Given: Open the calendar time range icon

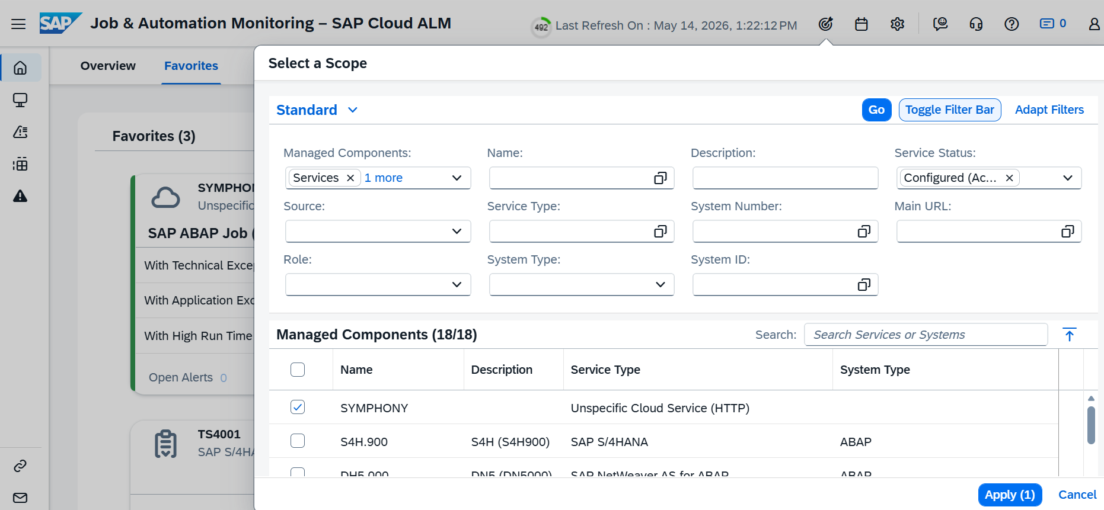Looking at the screenshot, I should click(861, 24).
